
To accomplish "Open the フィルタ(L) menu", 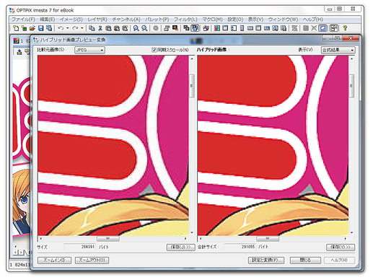I will tap(185, 19).
